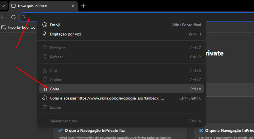Click the trash icon beside Excluir

pos(45,107)
